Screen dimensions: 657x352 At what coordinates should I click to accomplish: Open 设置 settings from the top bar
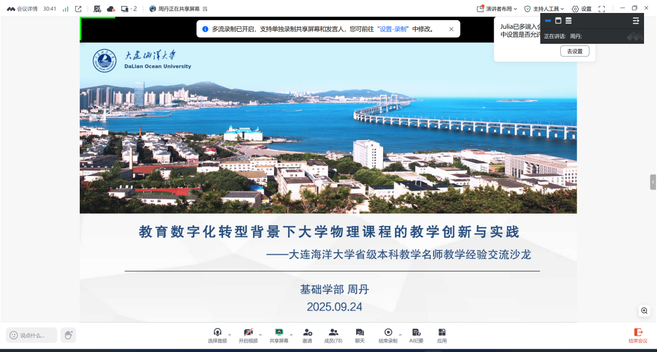click(582, 9)
